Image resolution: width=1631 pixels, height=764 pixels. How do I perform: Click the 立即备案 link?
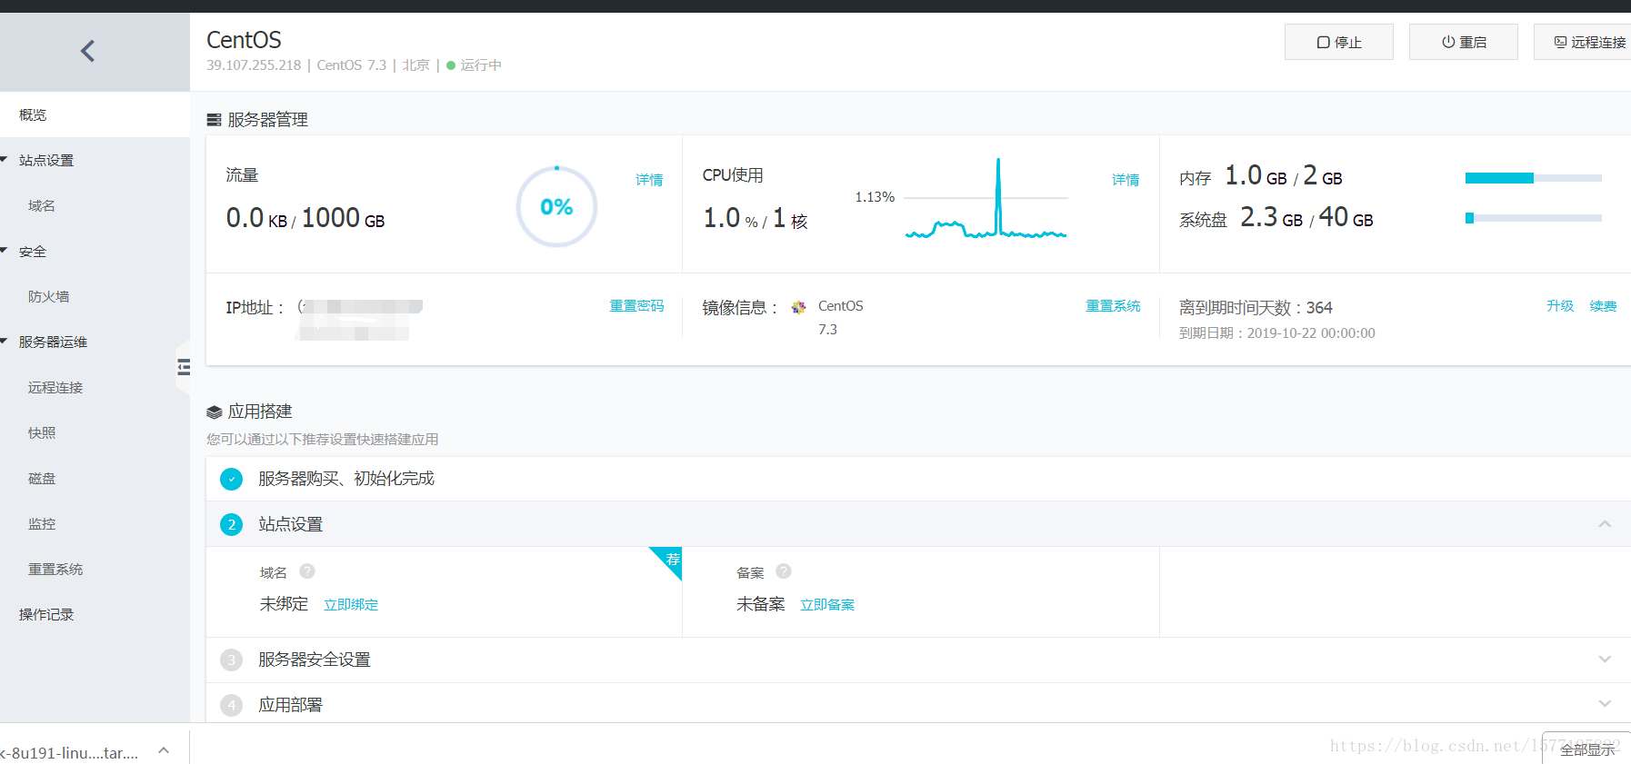(x=827, y=605)
